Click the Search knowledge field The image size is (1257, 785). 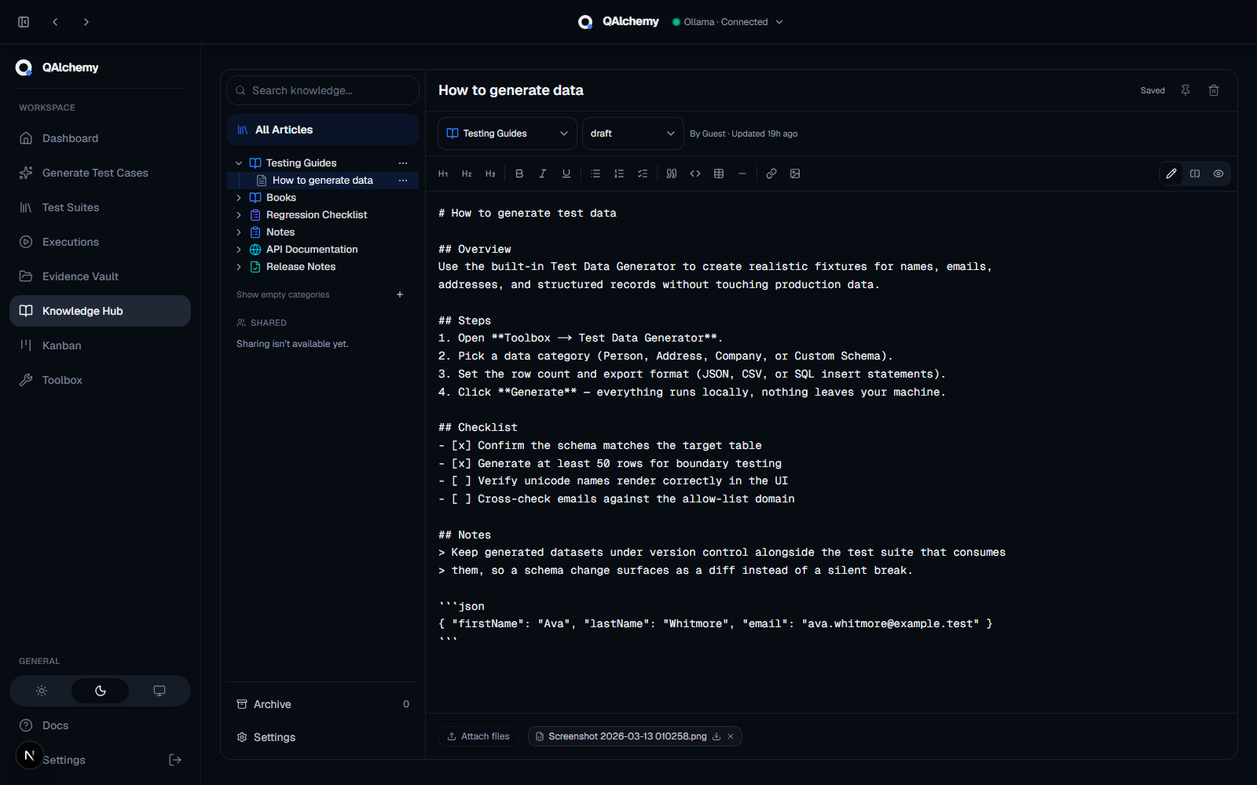tap(323, 90)
